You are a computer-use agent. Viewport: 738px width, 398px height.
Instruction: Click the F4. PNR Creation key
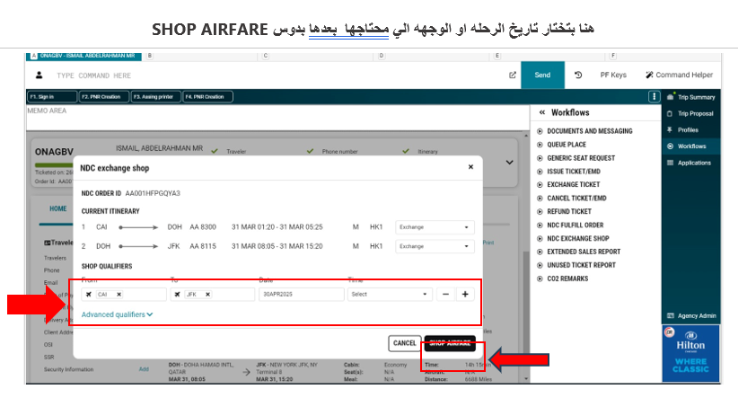(207, 96)
